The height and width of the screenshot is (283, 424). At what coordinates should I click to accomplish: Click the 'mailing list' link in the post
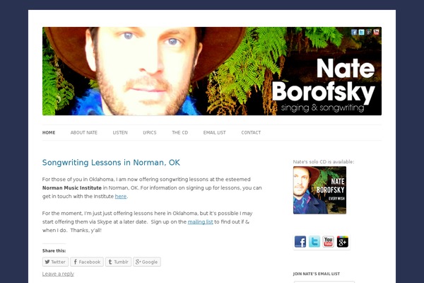coord(201,221)
